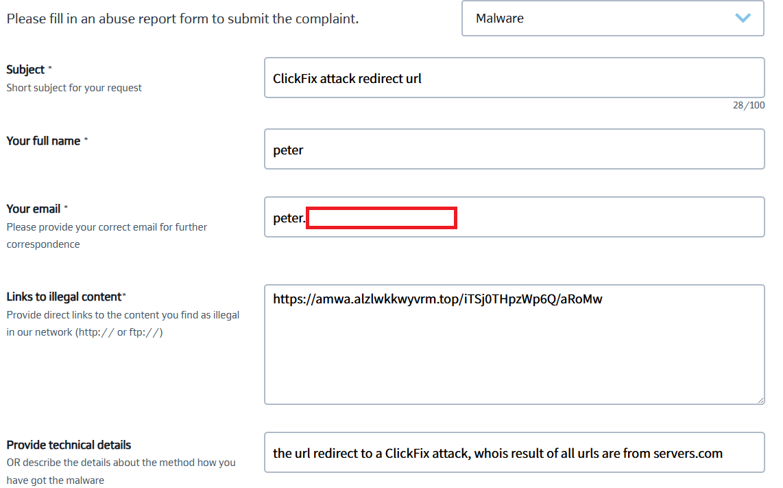Image resolution: width=783 pixels, height=488 pixels.
Task: Click the Short subject for your request hint
Action: pyautogui.click(x=74, y=88)
